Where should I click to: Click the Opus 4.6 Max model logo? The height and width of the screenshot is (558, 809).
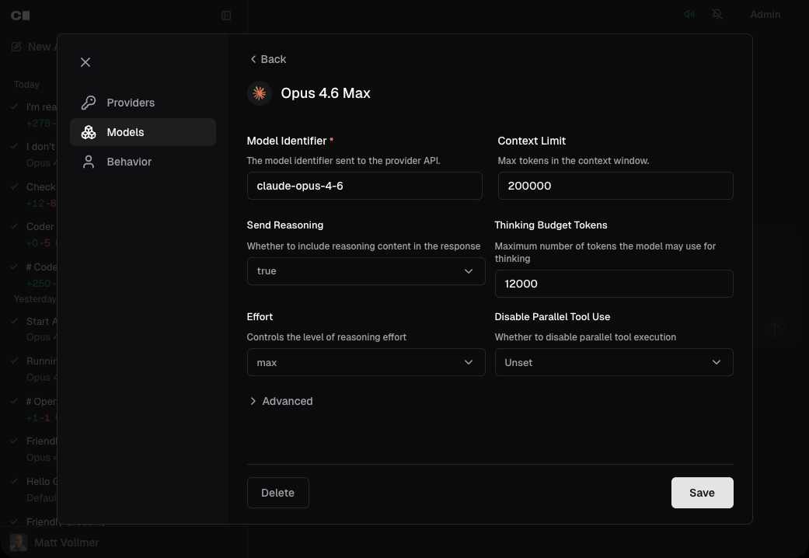(x=260, y=93)
